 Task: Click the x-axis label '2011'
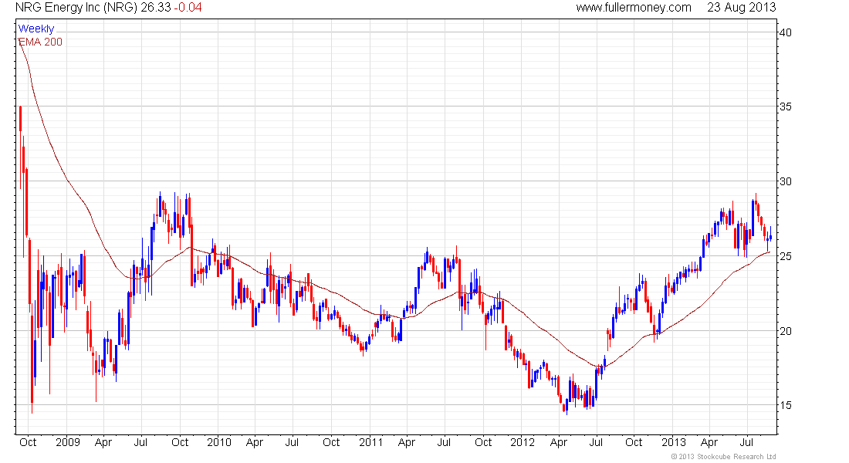click(x=371, y=442)
